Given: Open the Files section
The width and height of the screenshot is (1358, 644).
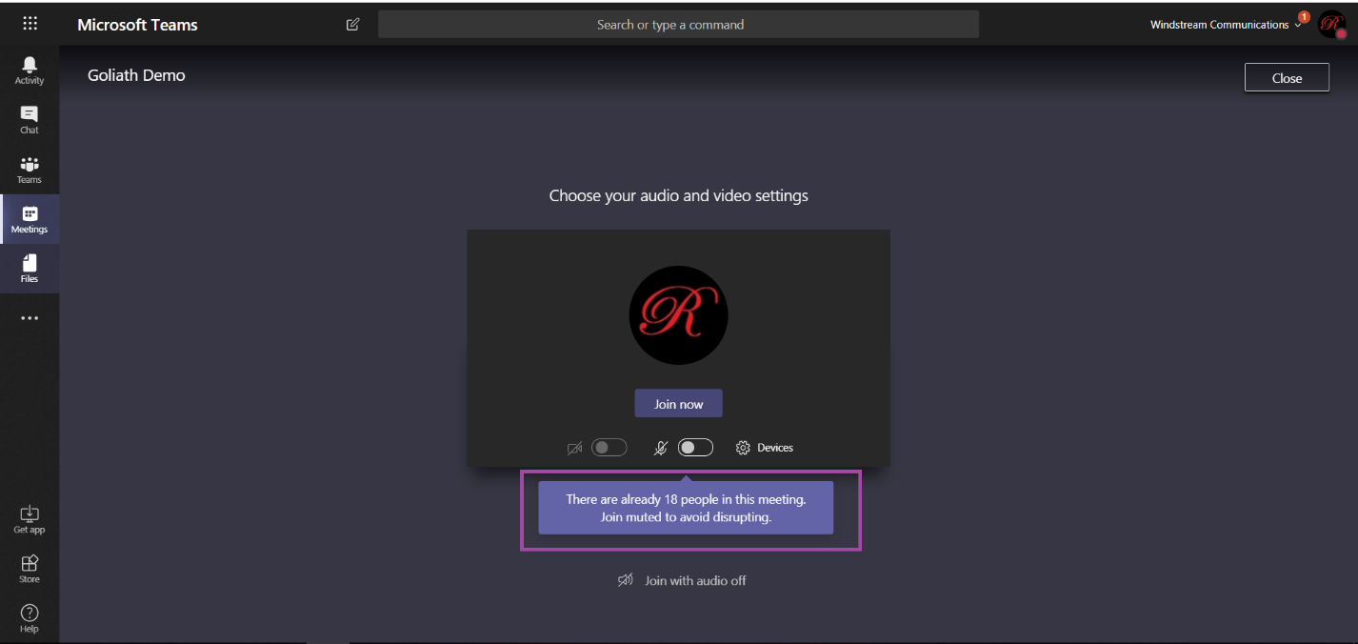Looking at the screenshot, I should pyautogui.click(x=30, y=269).
